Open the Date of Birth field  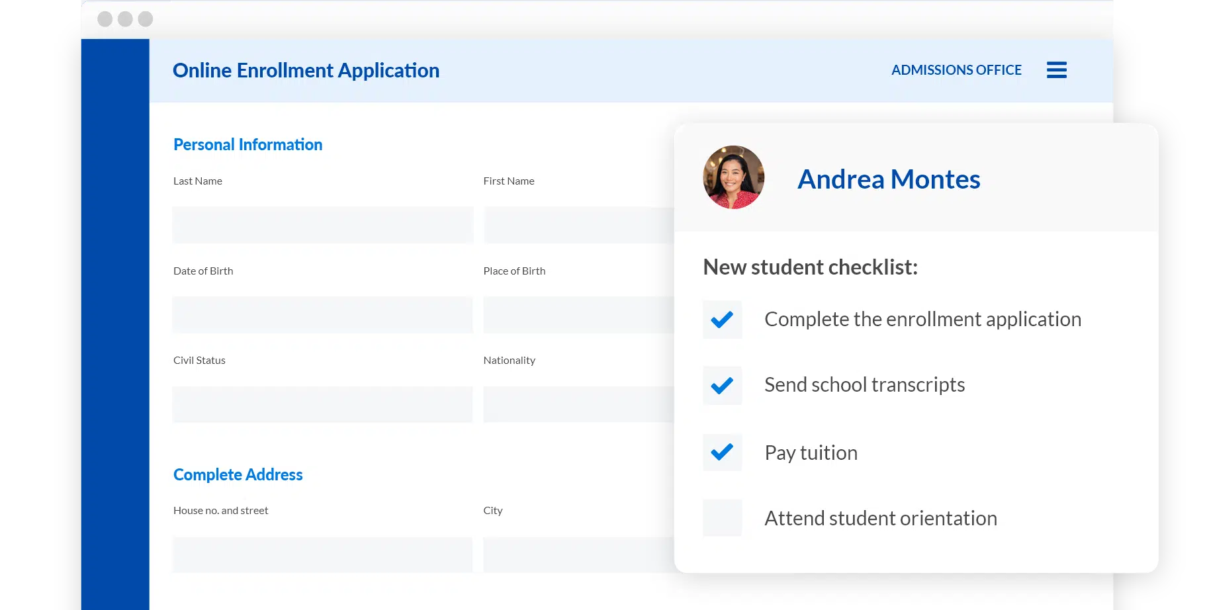pyautogui.click(x=322, y=314)
